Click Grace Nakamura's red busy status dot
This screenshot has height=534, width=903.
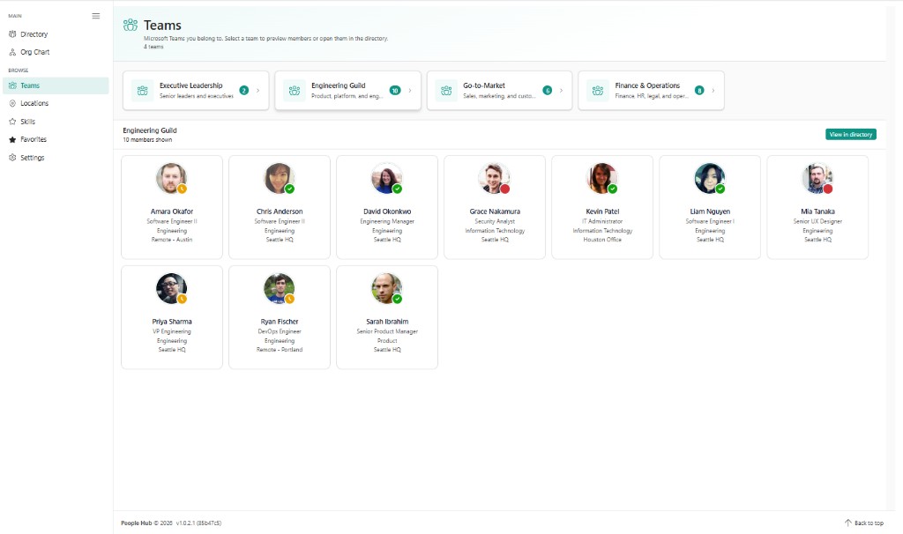click(x=505, y=189)
